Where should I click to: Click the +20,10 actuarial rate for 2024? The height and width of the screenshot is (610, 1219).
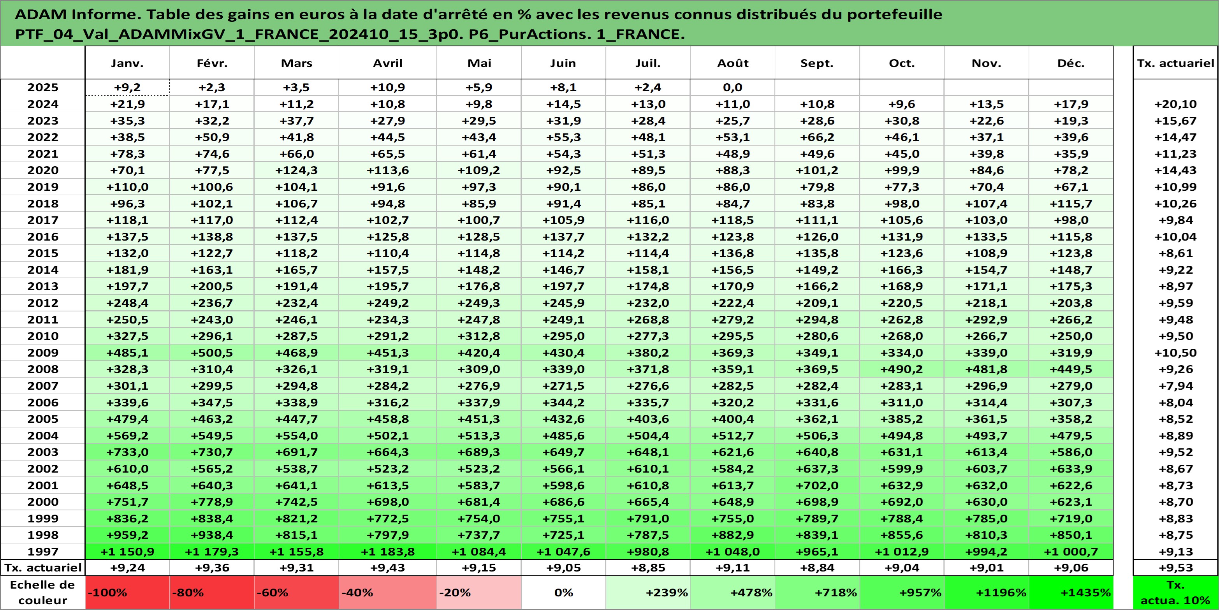(x=1175, y=104)
